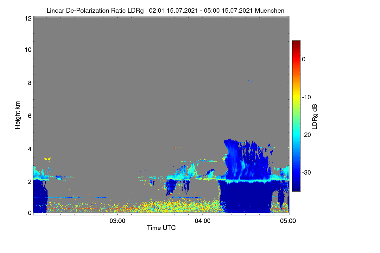
Task: Click the blue -30 dB colorbar region
Action: (296, 172)
